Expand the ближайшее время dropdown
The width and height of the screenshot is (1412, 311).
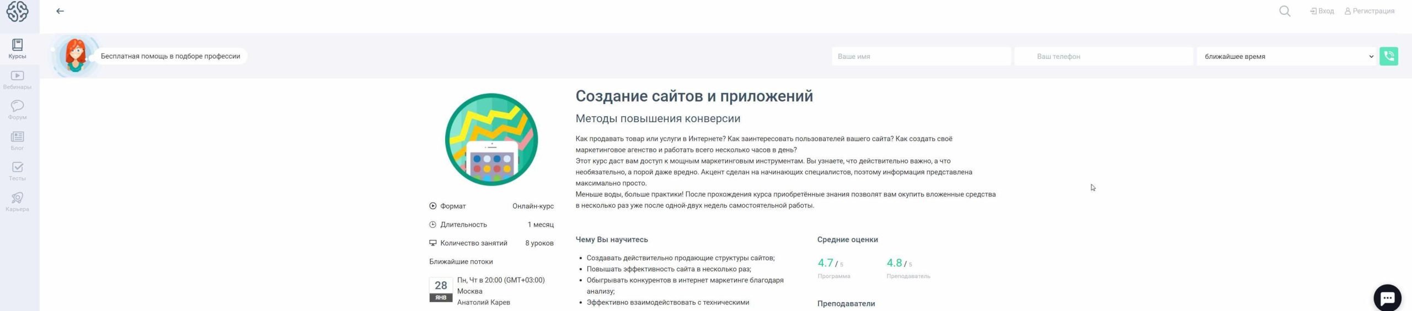[x=1286, y=56]
